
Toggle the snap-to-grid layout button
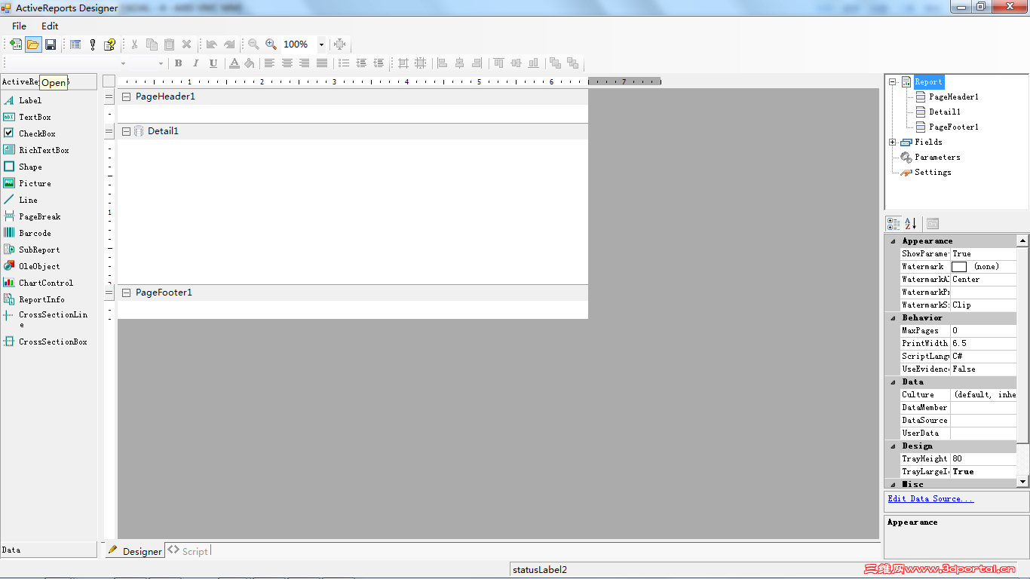pyautogui.click(x=403, y=63)
